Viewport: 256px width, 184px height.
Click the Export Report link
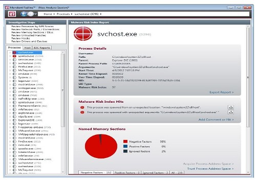coord(222,92)
